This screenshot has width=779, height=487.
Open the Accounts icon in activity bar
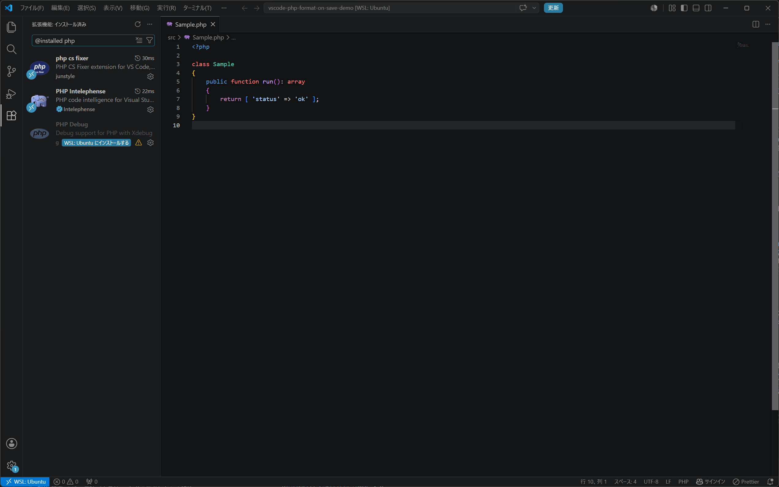12,444
